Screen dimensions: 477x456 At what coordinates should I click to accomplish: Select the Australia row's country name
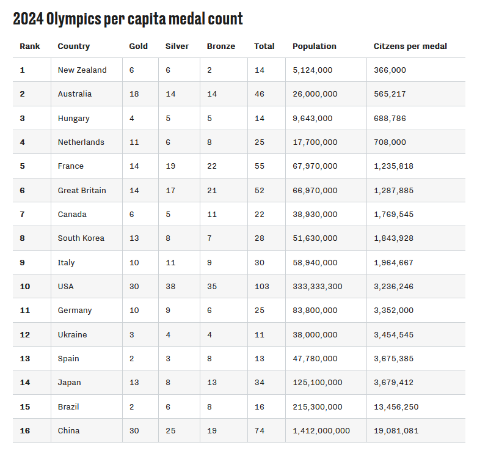pos(75,94)
